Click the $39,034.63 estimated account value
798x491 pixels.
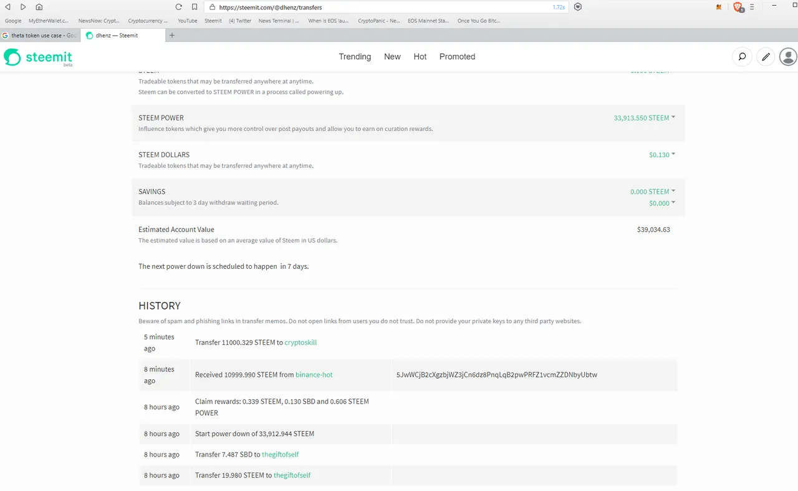[653, 230]
